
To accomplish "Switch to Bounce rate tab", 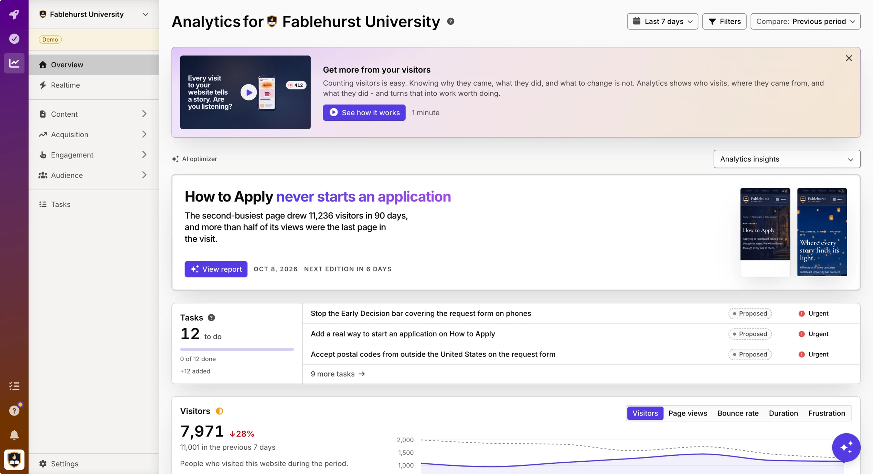I will pos(738,413).
